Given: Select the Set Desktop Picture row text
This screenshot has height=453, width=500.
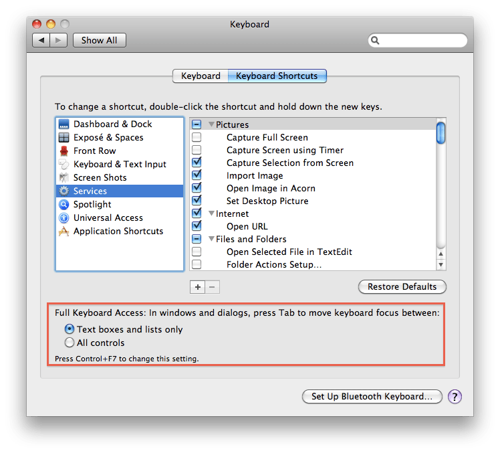Looking at the screenshot, I should [267, 201].
